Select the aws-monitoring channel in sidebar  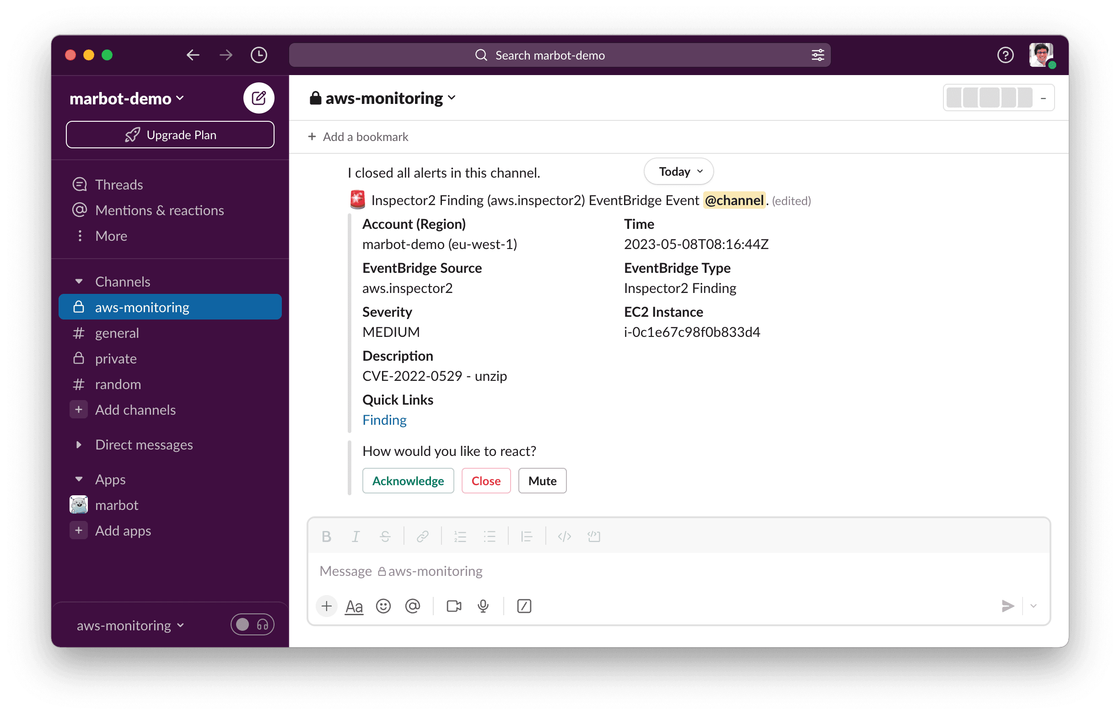click(170, 307)
